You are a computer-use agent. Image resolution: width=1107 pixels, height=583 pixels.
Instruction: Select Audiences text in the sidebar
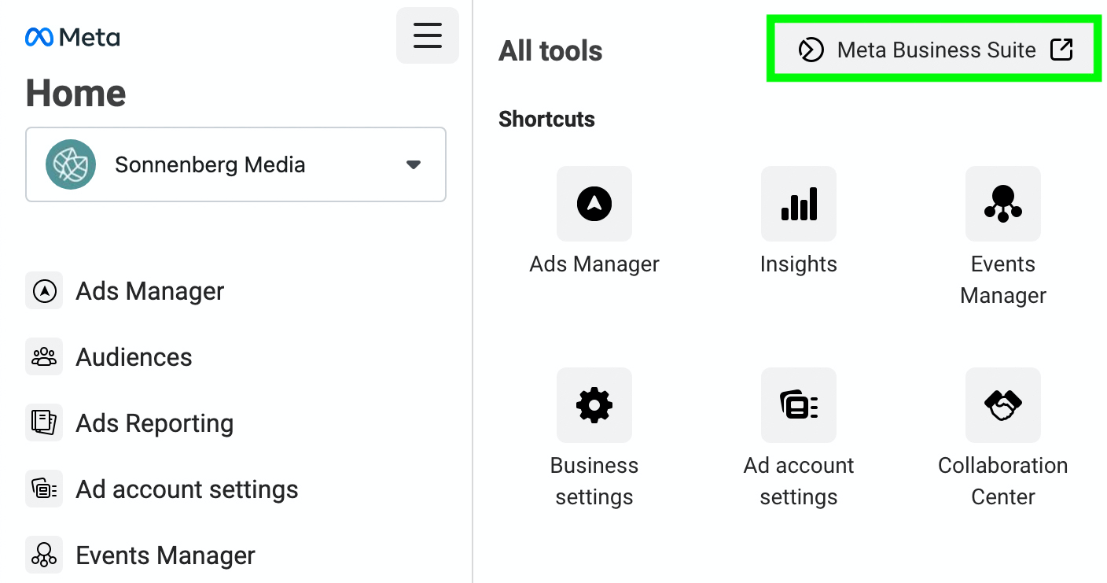pyautogui.click(x=134, y=357)
